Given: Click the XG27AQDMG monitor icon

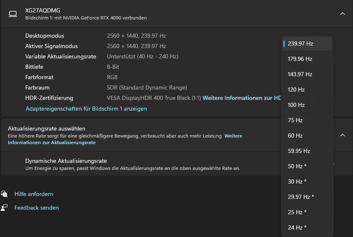Looking at the screenshot, I should [x=13, y=14].
